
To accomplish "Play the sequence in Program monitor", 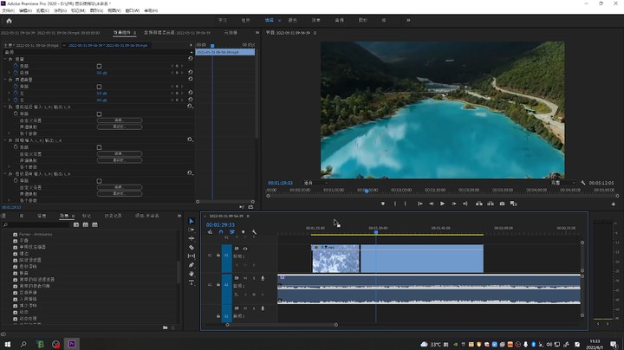I will coord(442,204).
